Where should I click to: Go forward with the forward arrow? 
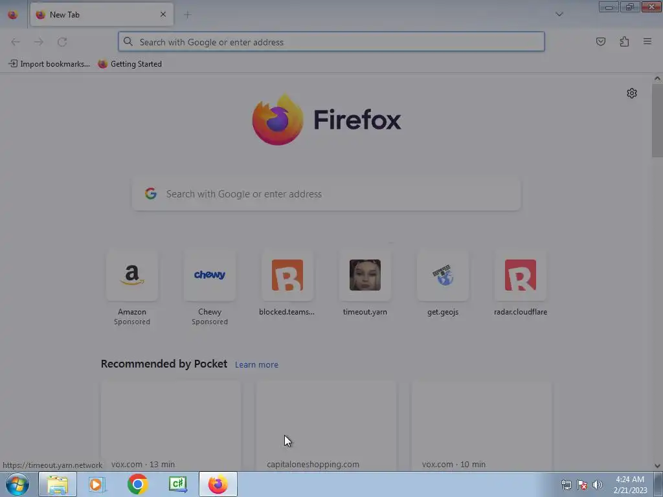pyautogui.click(x=39, y=42)
